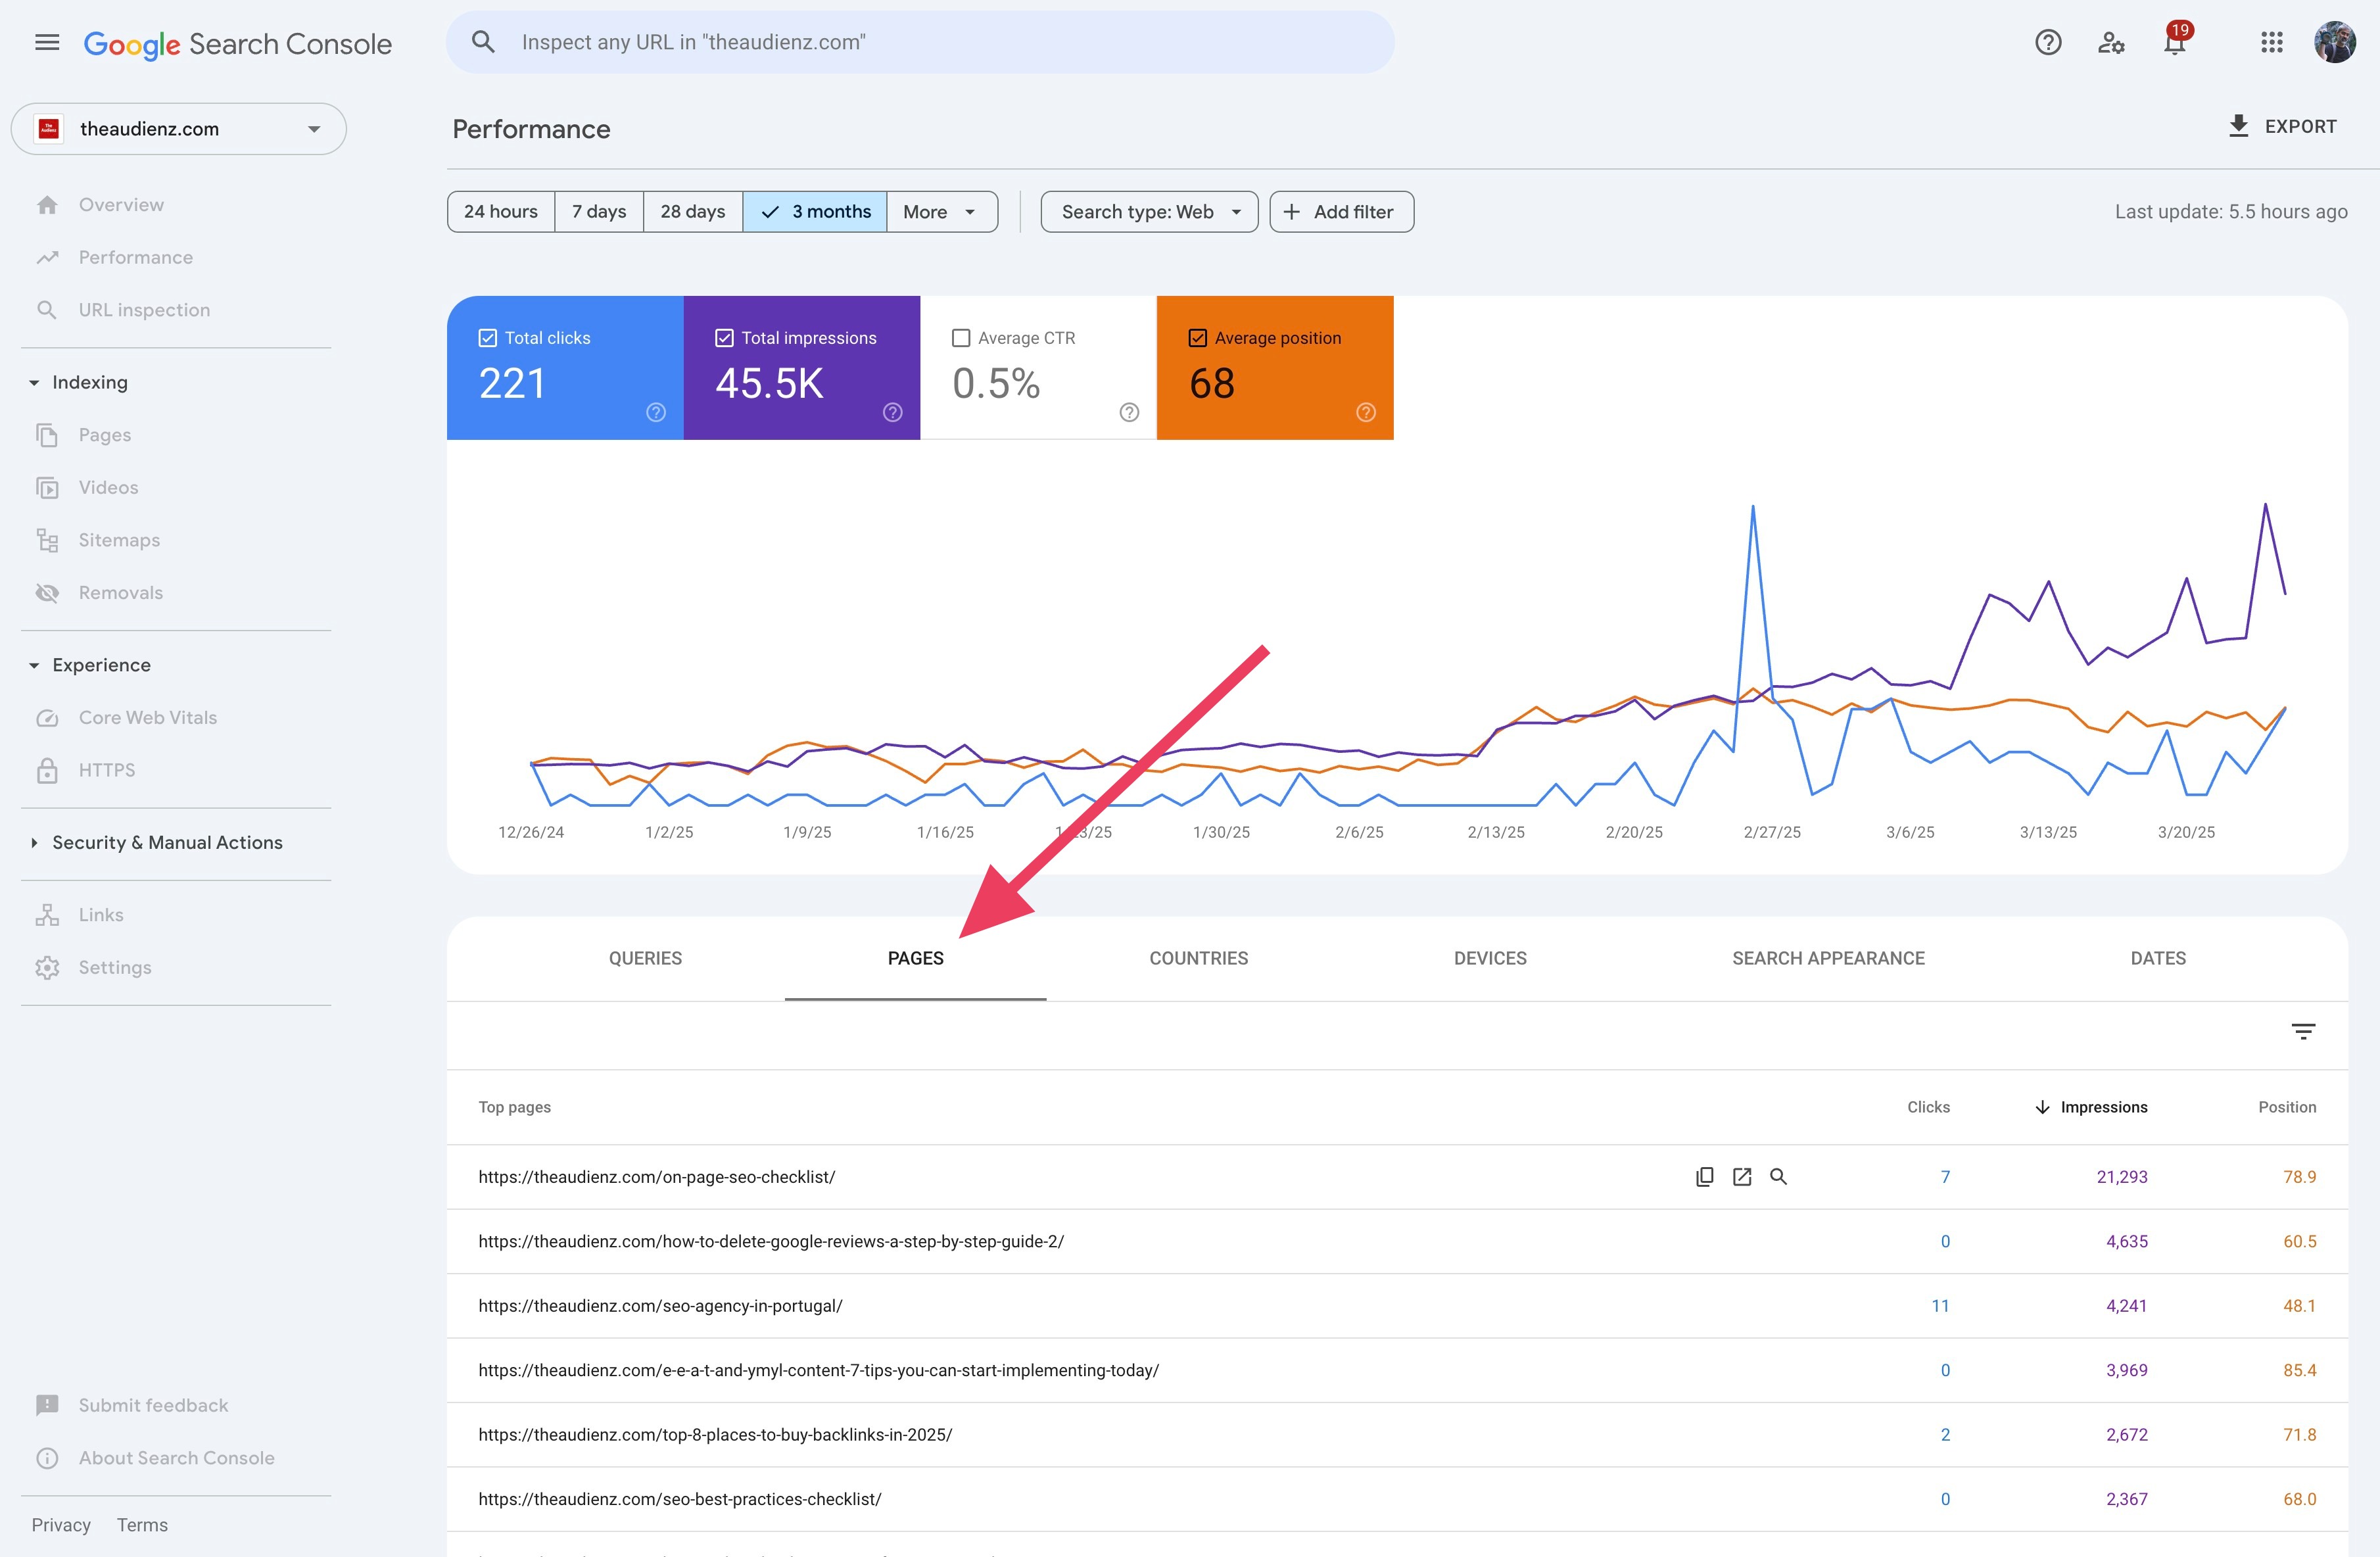Screen dimensions: 2380x1557
Task: Switch to the Devices tab
Action: [x=1490, y=958]
